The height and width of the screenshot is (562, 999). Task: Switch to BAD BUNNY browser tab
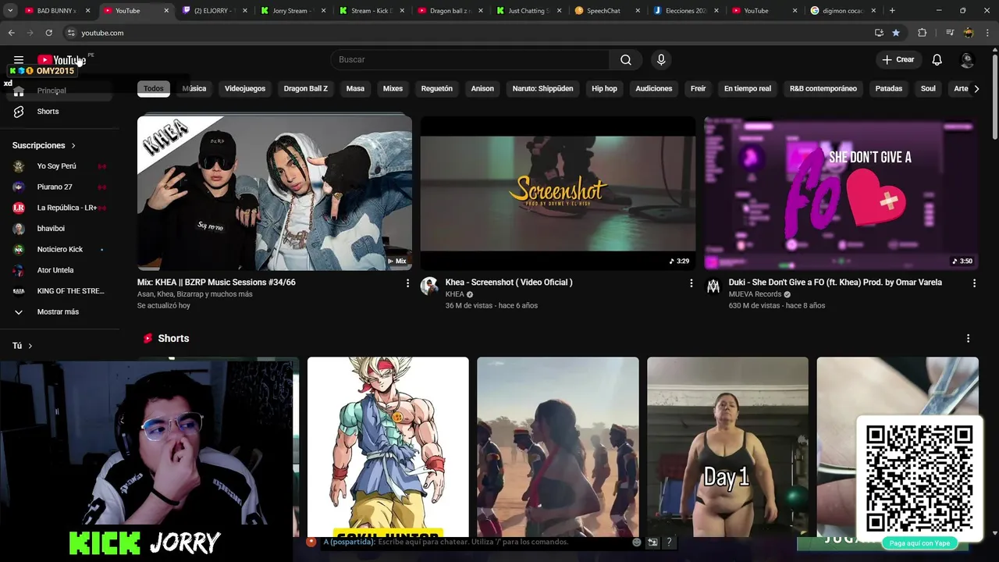tap(56, 11)
